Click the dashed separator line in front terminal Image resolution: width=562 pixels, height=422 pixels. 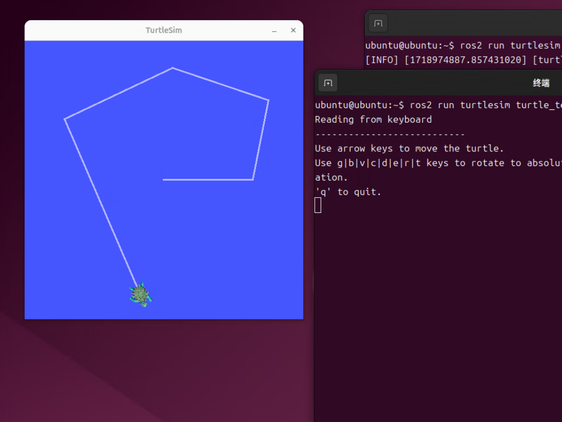(390, 134)
